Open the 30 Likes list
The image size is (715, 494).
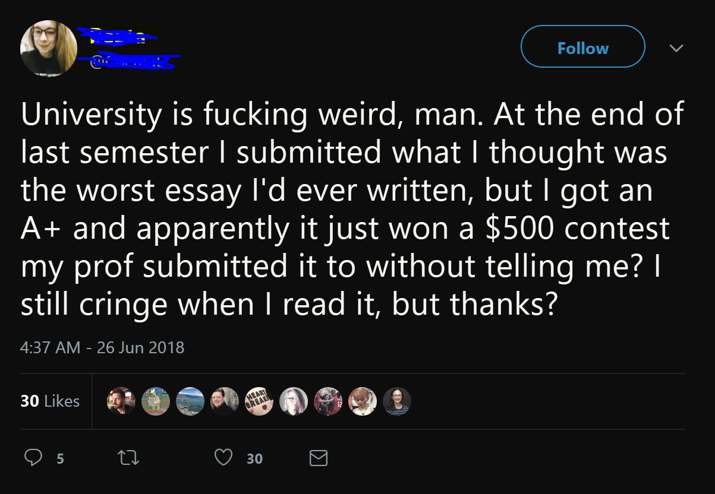tap(50, 401)
